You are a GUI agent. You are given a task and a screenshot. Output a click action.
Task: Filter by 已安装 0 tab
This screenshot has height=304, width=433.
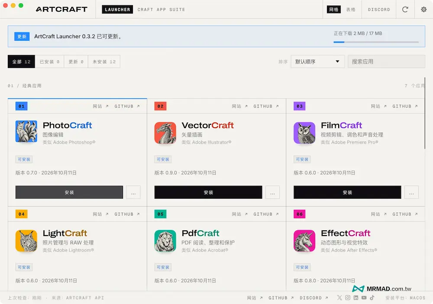[50, 61]
